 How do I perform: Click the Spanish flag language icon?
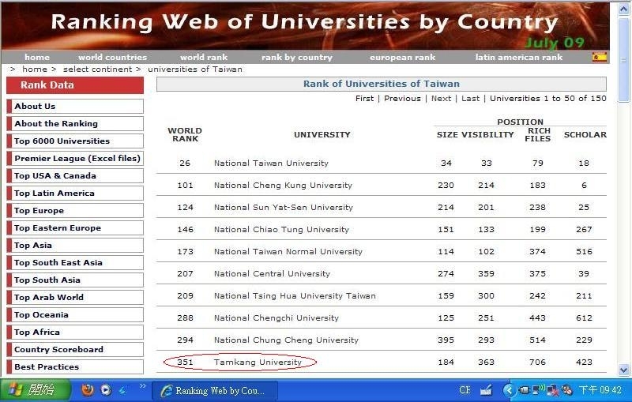coord(600,57)
